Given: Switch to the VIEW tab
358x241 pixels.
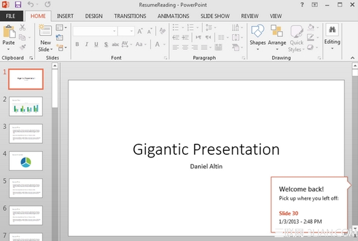Looking at the screenshot, I should [276, 16].
